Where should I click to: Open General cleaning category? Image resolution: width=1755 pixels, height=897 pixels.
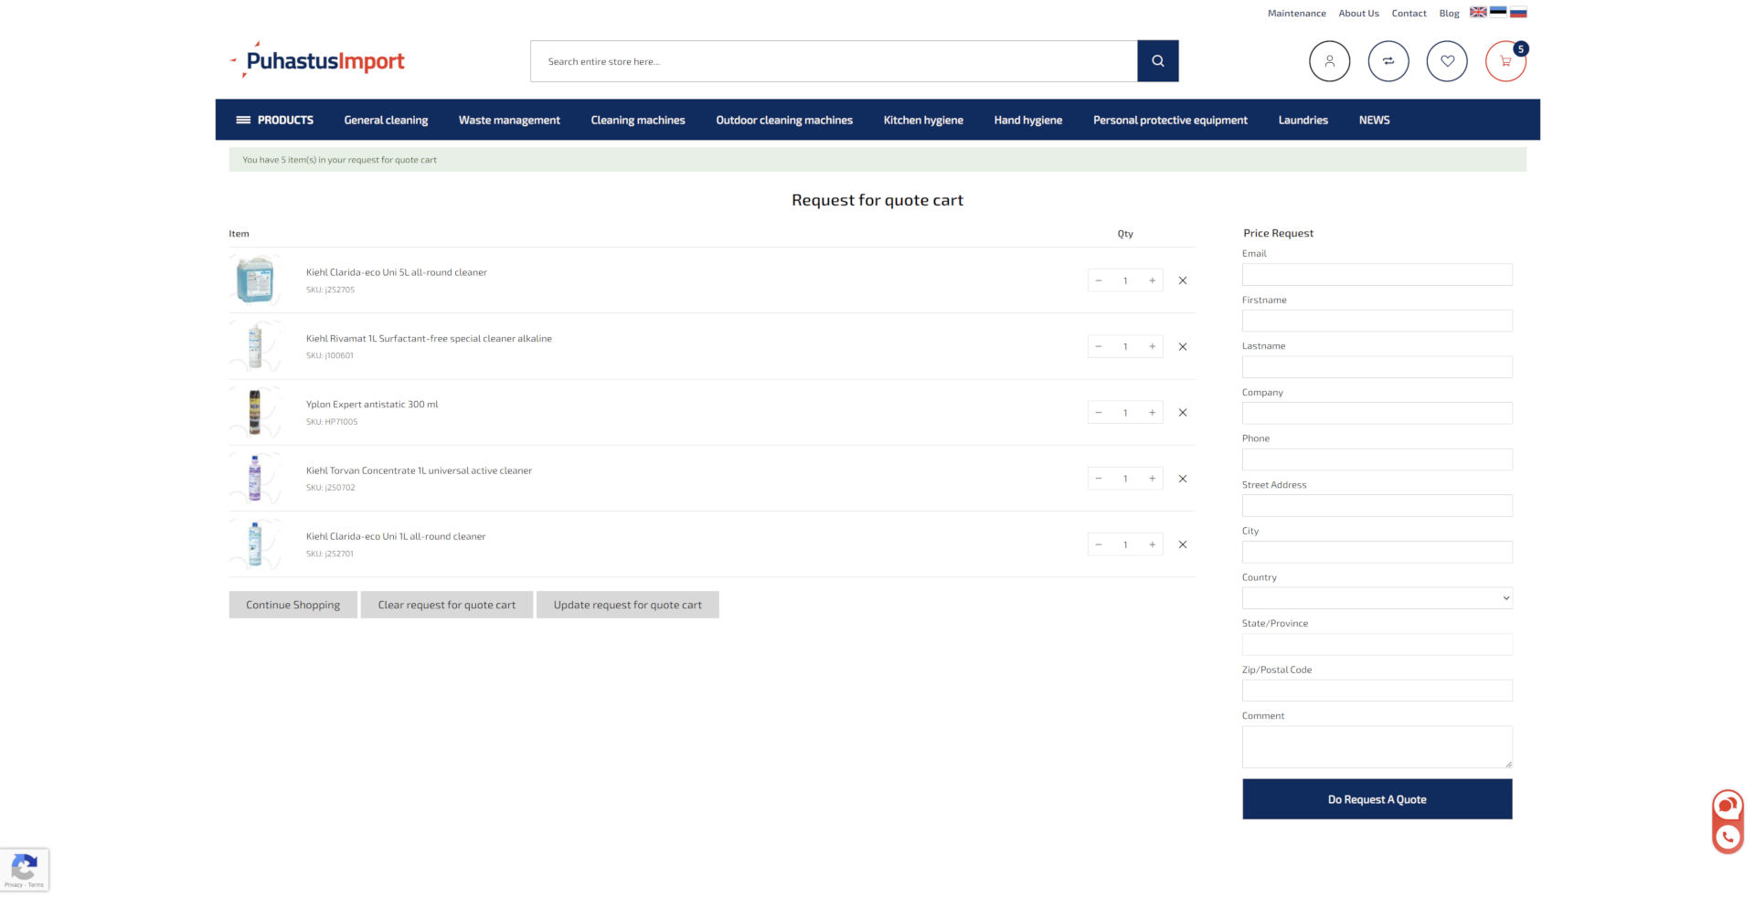(x=386, y=120)
